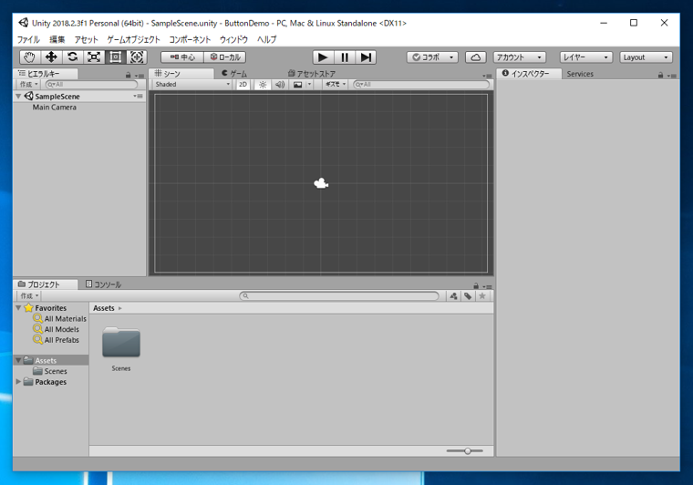
Task: Open the Layout dropdown
Action: coord(646,57)
